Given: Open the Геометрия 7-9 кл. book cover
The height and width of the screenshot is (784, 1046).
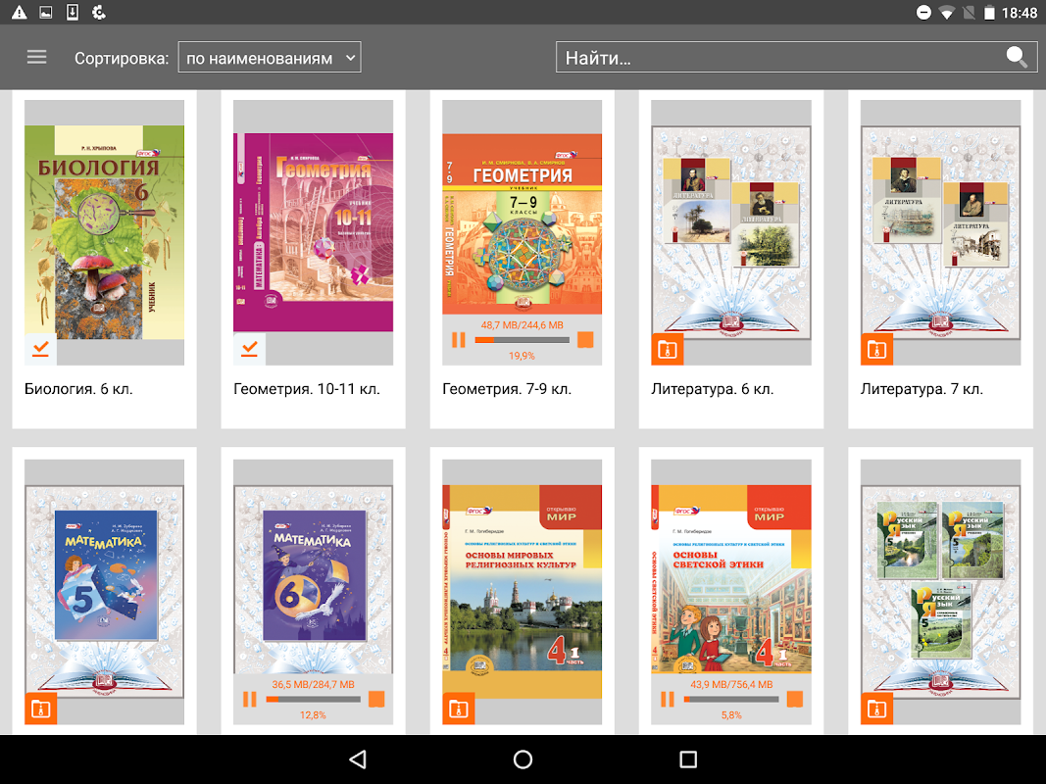Looking at the screenshot, I should (522, 224).
